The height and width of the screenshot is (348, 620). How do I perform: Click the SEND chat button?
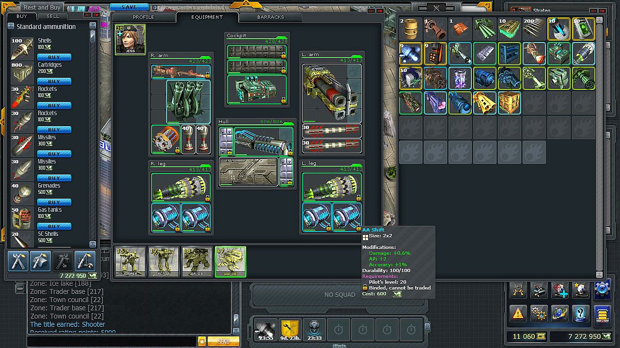pos(223,341)
